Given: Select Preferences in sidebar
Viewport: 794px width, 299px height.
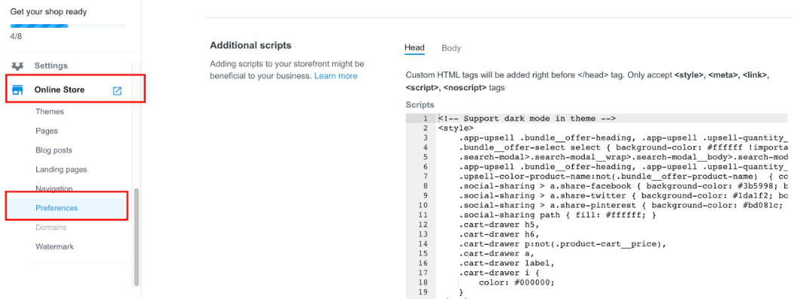Looking at the screenshot, I should click(57, 208).
